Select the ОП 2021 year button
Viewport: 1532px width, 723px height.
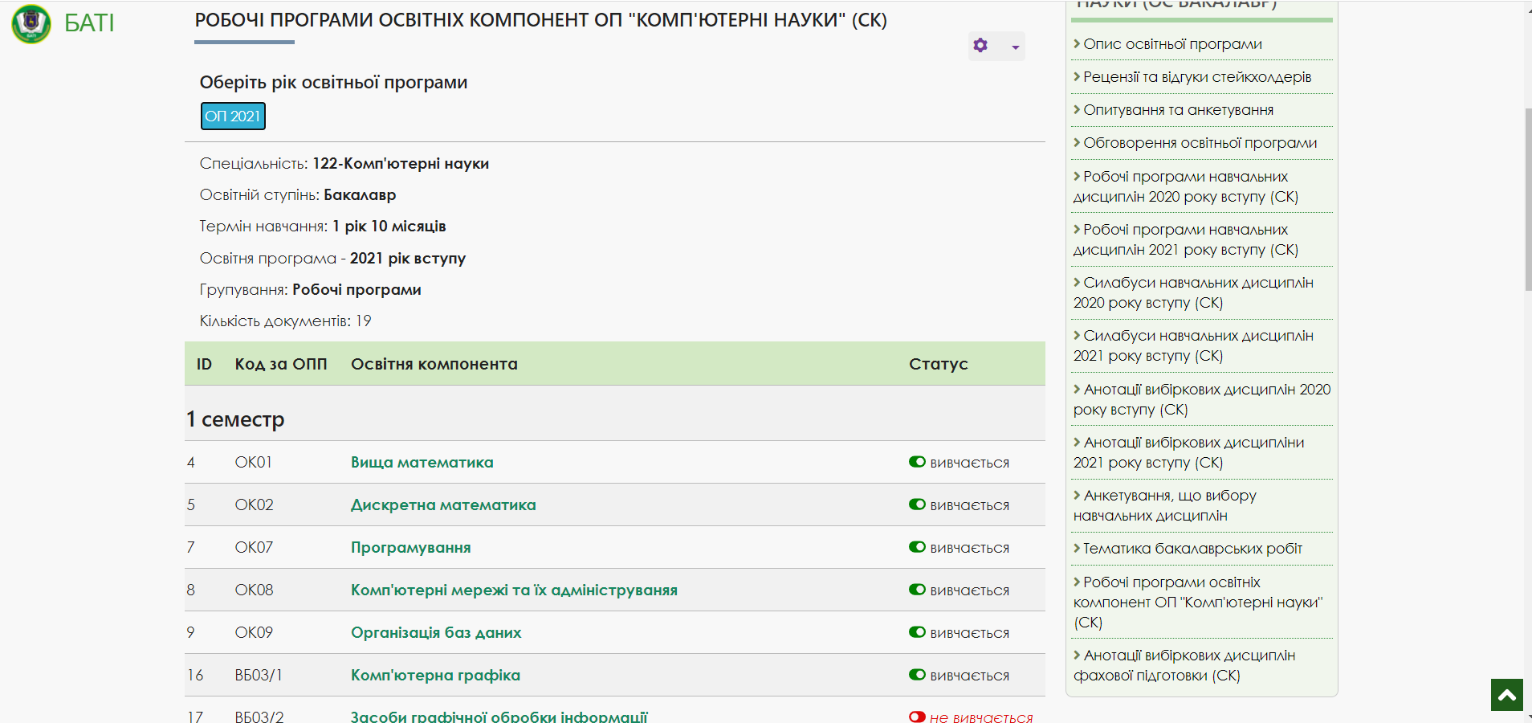point(233,116)
